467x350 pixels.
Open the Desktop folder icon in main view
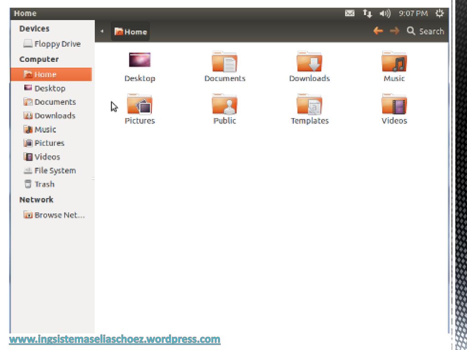pyautogui.click(x=140, y=61)
